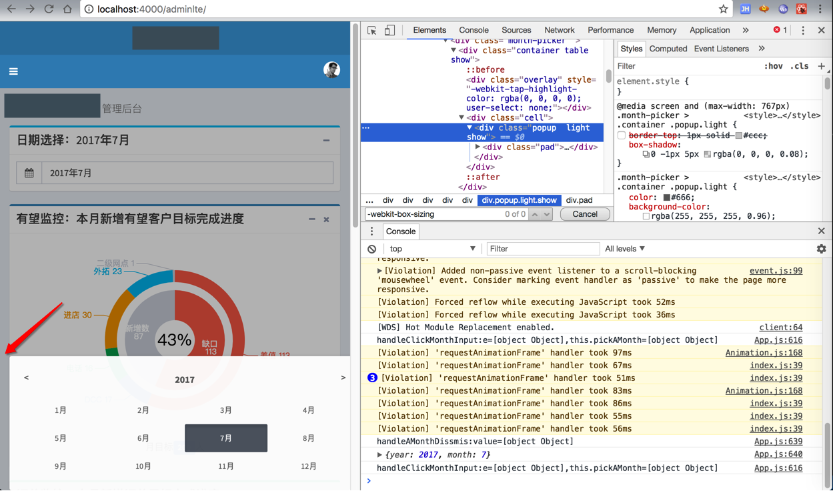Switch to the Network tab
Image resolution: width=833 pixels, height=491 pixels.
[x=559, y=30]
